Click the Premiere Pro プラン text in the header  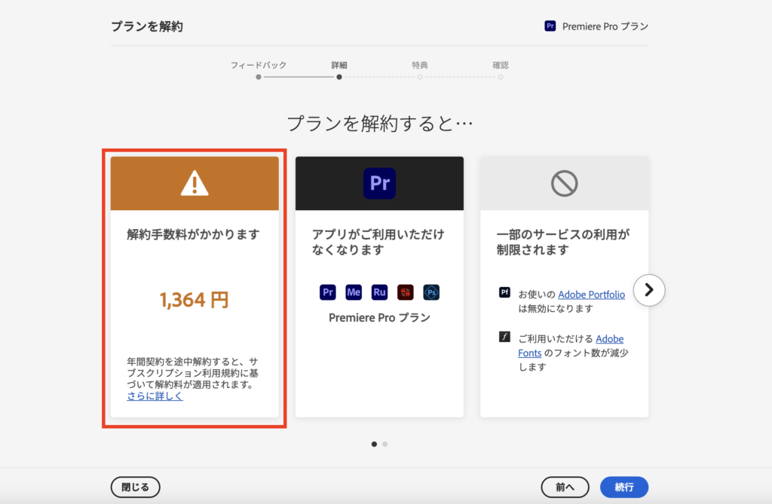605,26
